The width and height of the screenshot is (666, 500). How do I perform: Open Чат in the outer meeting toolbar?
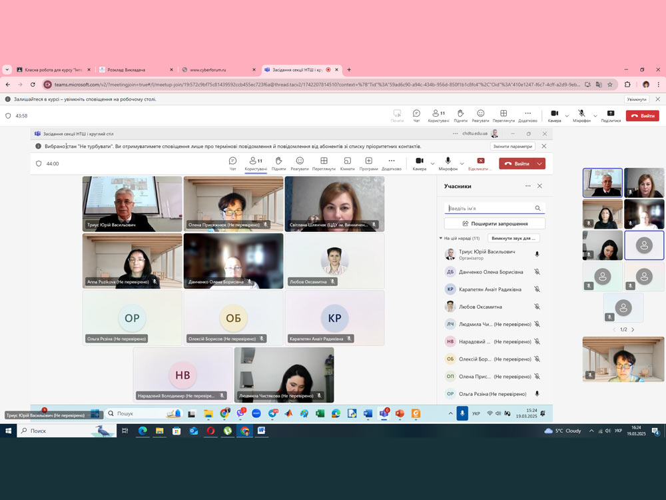click(416, 115)
